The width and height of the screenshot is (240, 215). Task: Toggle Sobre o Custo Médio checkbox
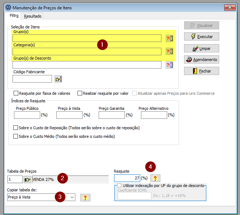[15, 136]
